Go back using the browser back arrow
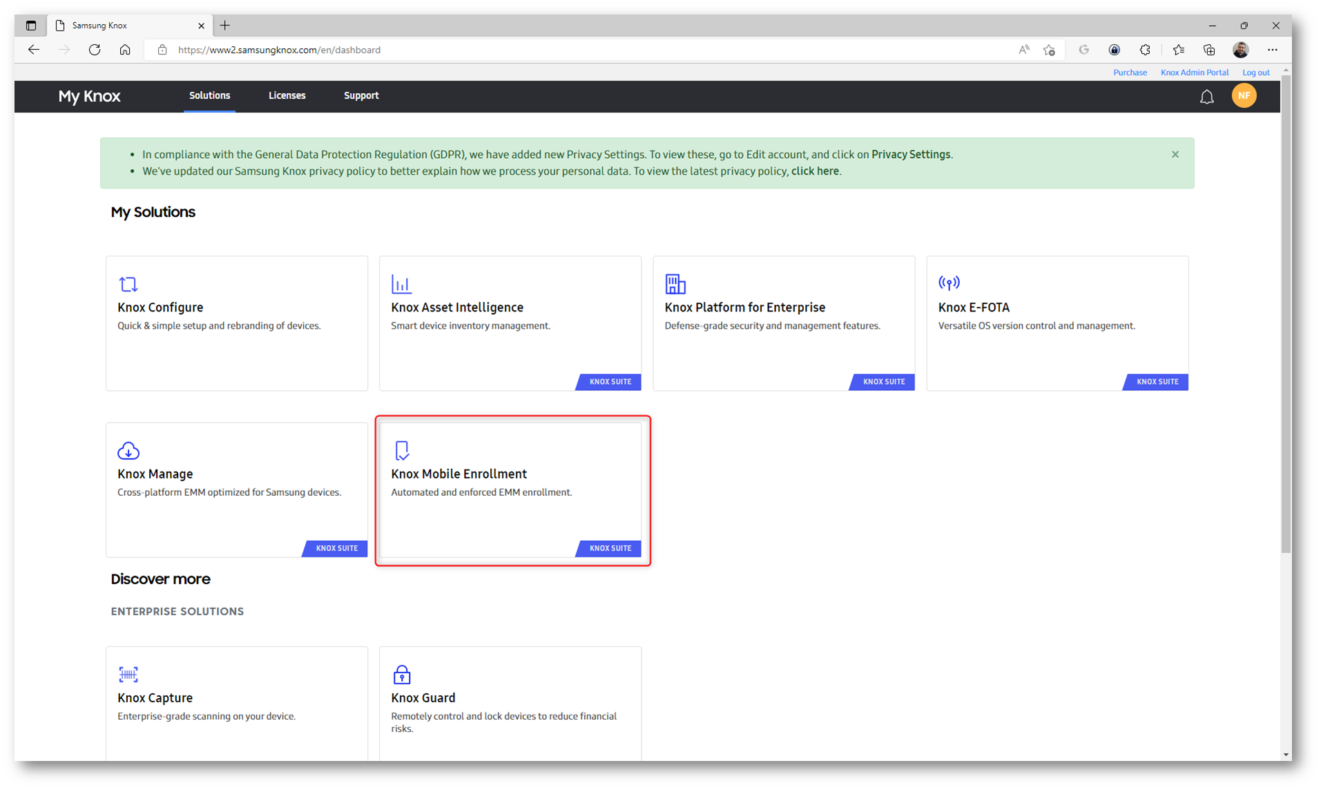1321x790 pixels. (x=34, y=50)
